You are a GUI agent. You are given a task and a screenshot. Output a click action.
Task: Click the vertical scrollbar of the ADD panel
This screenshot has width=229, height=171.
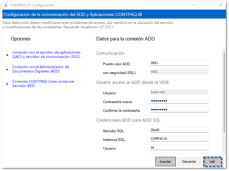pyautogui.click(x=224, y=93)
